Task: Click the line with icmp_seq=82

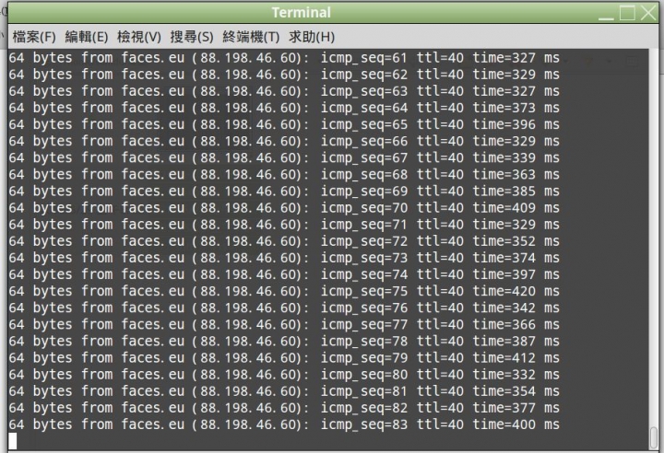Action: point(284,408)
